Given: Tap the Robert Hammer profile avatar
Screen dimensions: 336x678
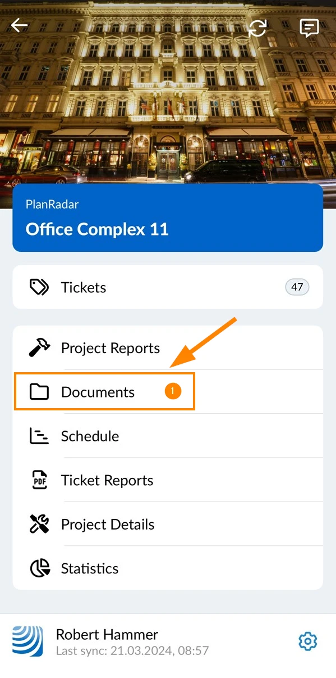Looking at the screenshot, I should [27, 641].
